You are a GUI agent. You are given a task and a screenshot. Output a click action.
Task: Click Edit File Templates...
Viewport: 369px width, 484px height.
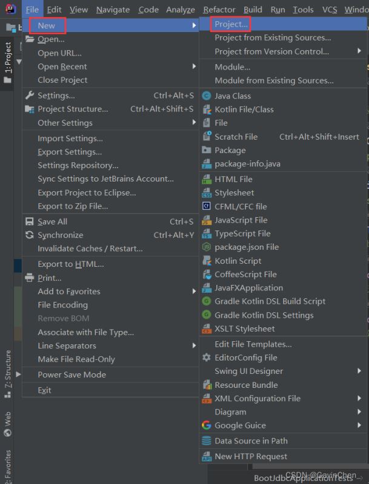253,344
